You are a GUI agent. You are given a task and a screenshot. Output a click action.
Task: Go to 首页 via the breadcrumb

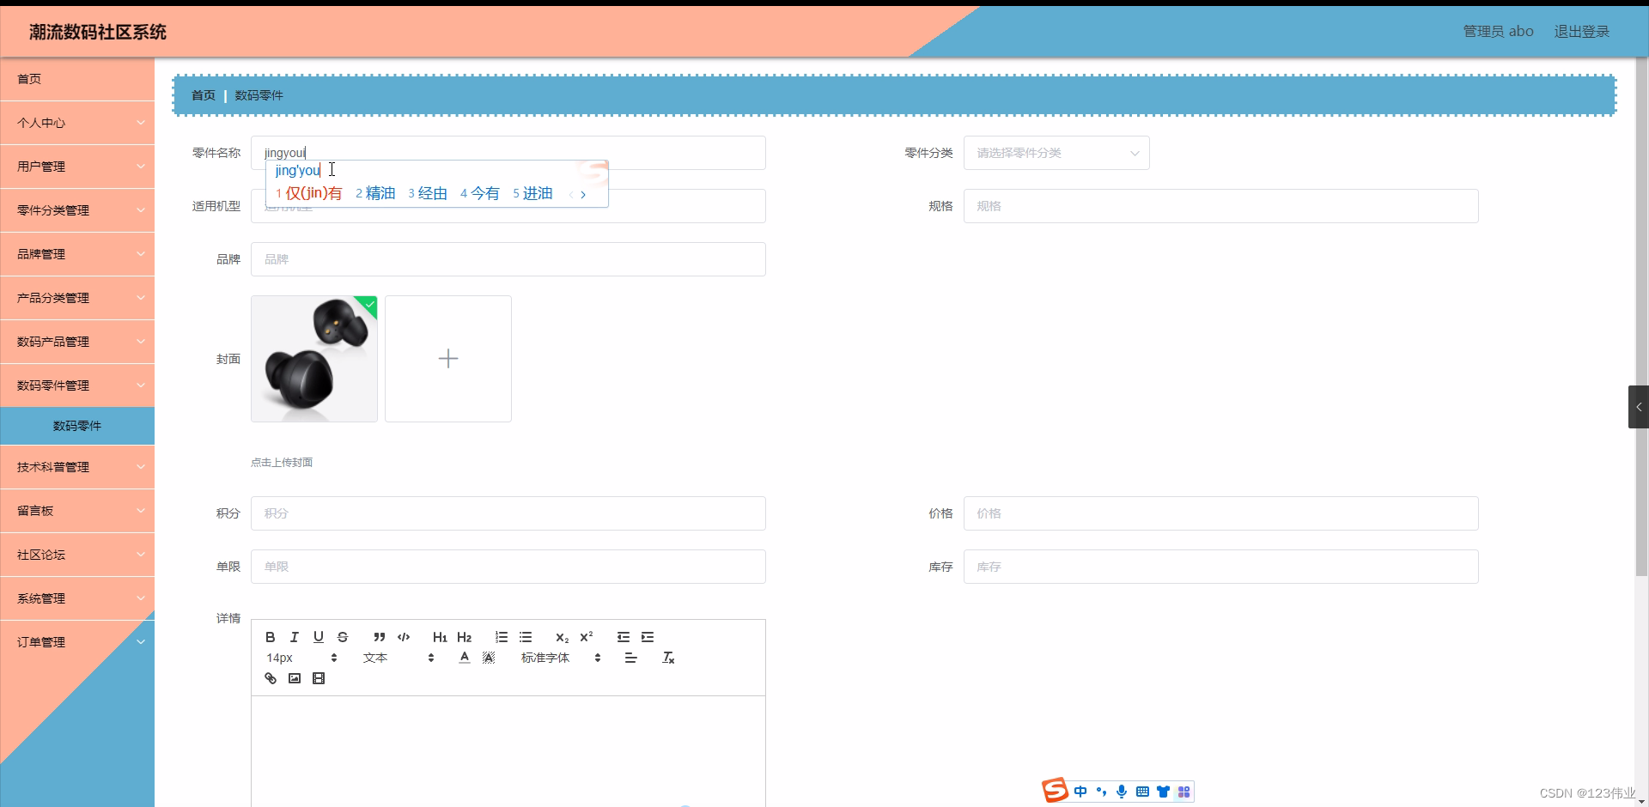(x=203, y=95)
